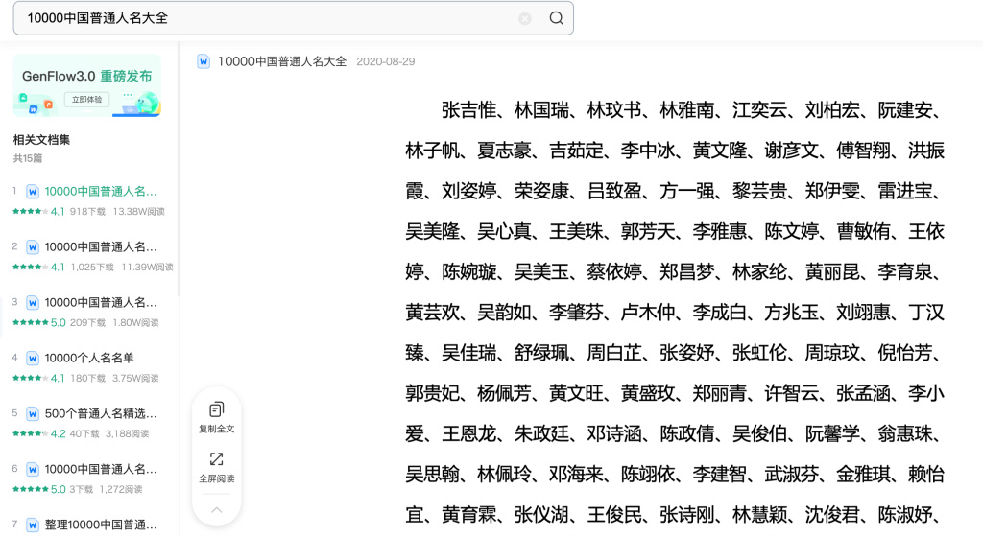983x536 pixels.
Task: Click the first related document's Word icon
Action: point(33,191)
